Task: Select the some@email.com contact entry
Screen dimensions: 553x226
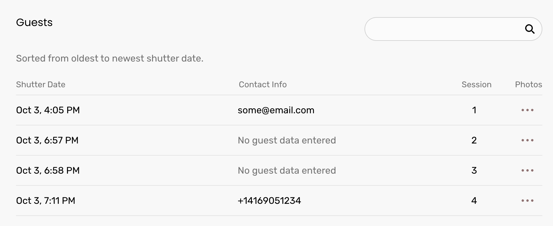Action: point(276,110)
